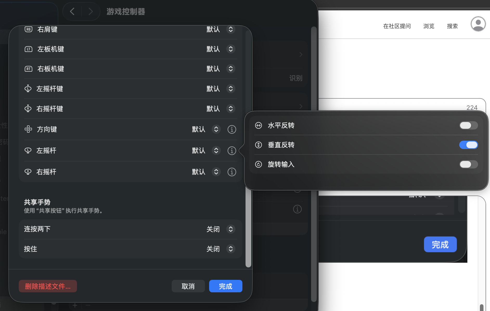
Task: Disable the 垂直反转 switch
Action: (x=468, y=145)
